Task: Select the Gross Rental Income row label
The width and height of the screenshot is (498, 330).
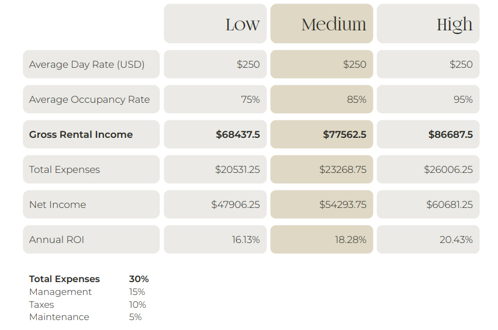Action: click(91, 134)
